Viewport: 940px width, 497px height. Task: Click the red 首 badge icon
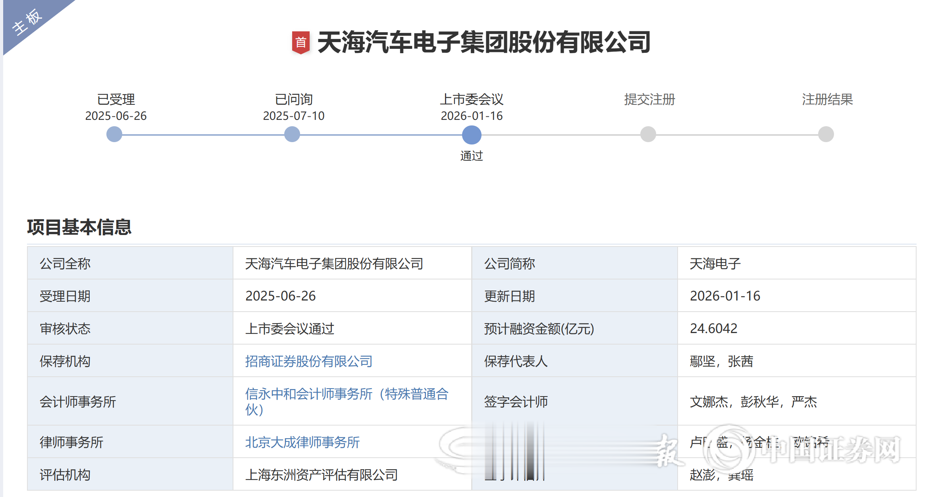click(x=300, y=42)
